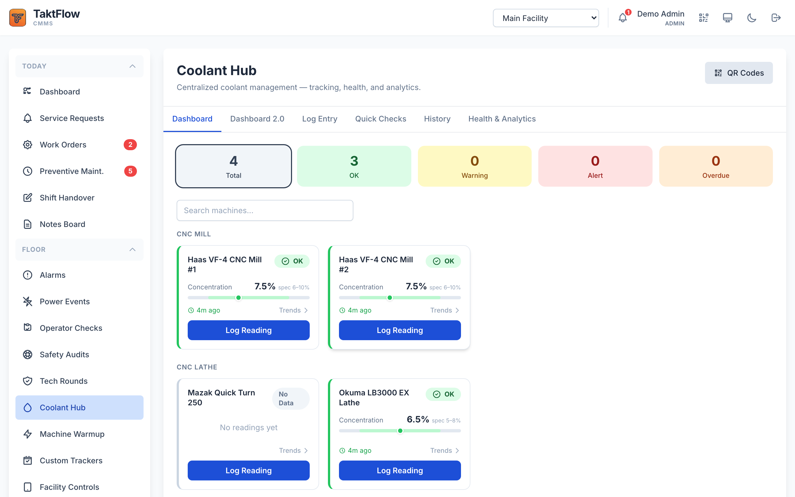
Task: Open the Health & Analytics tab
Action: 502,119
